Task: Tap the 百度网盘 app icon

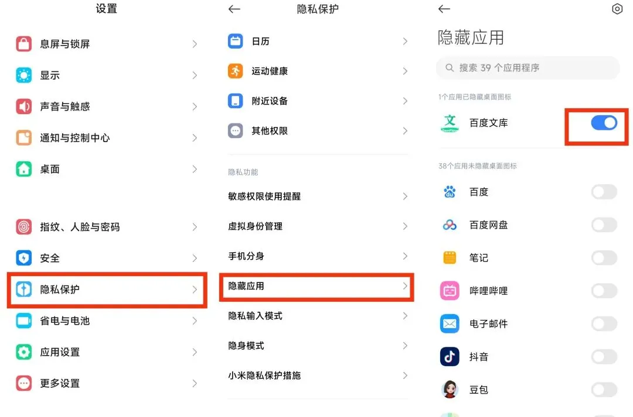Action: click(450, 225)
